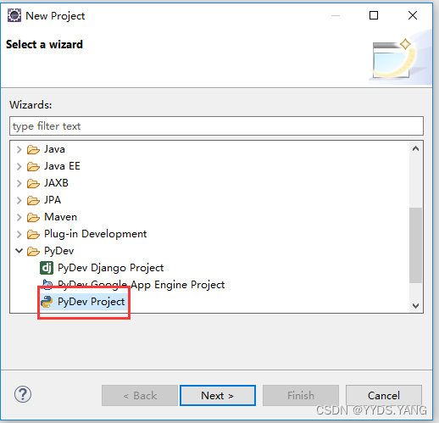Expand the Maven category
The image size is (439, 423).
point(19,217)
